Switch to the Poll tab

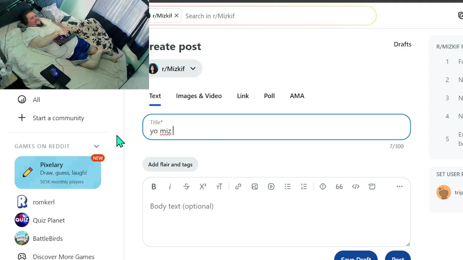pos(269,96)
